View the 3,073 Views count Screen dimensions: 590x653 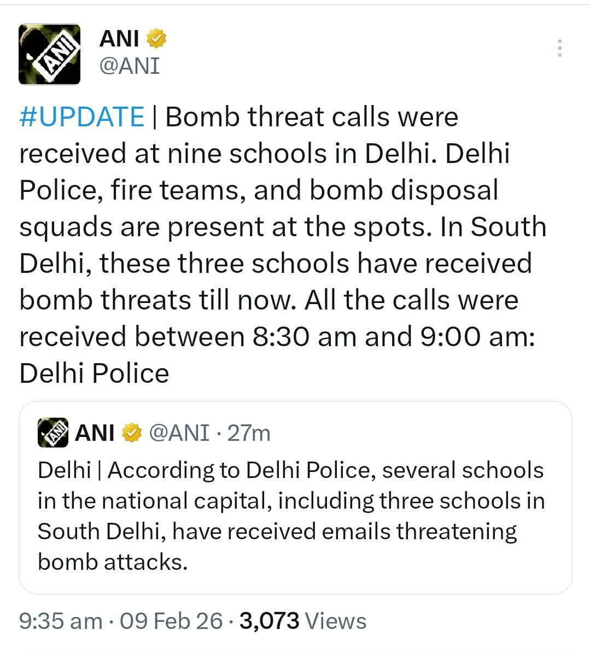coord(303,621)
